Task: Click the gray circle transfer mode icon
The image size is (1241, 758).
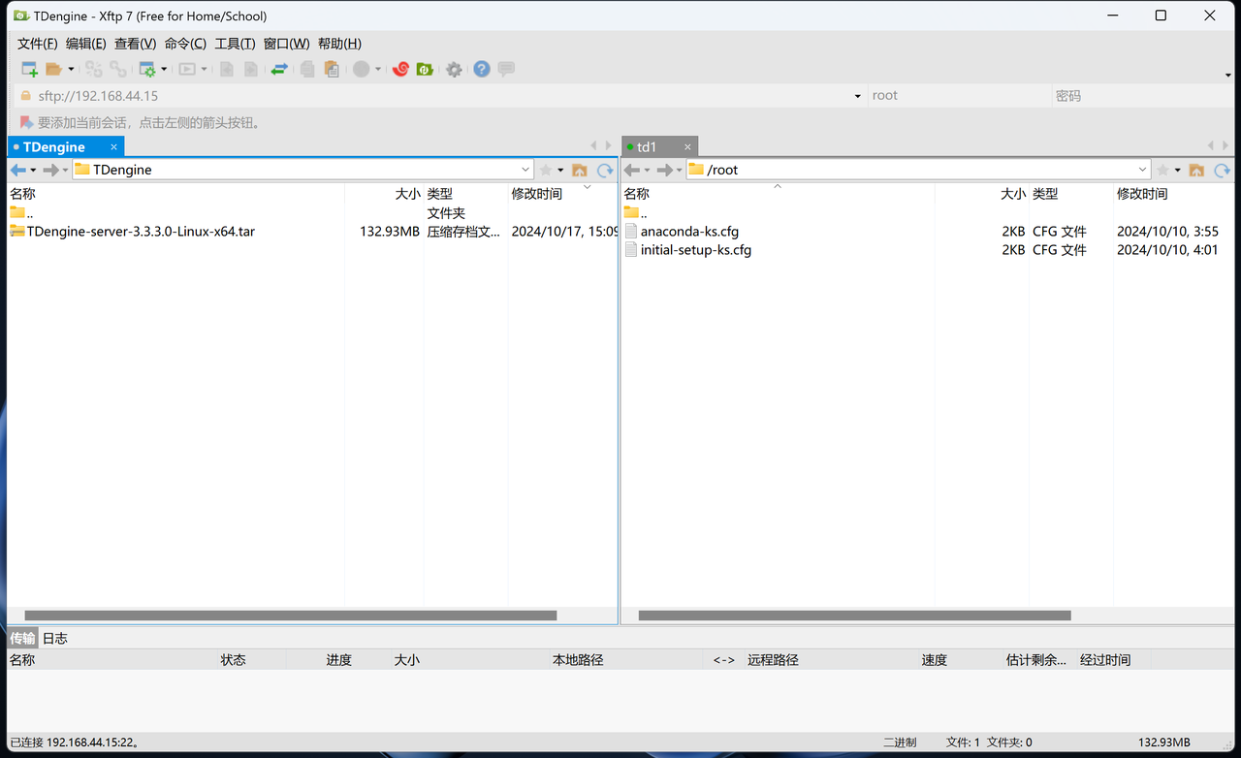Action: click(361, 69)
